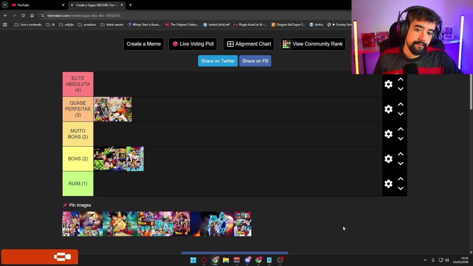
Task: Move BOAS row down with arrow
Action: tap(401, 163)
